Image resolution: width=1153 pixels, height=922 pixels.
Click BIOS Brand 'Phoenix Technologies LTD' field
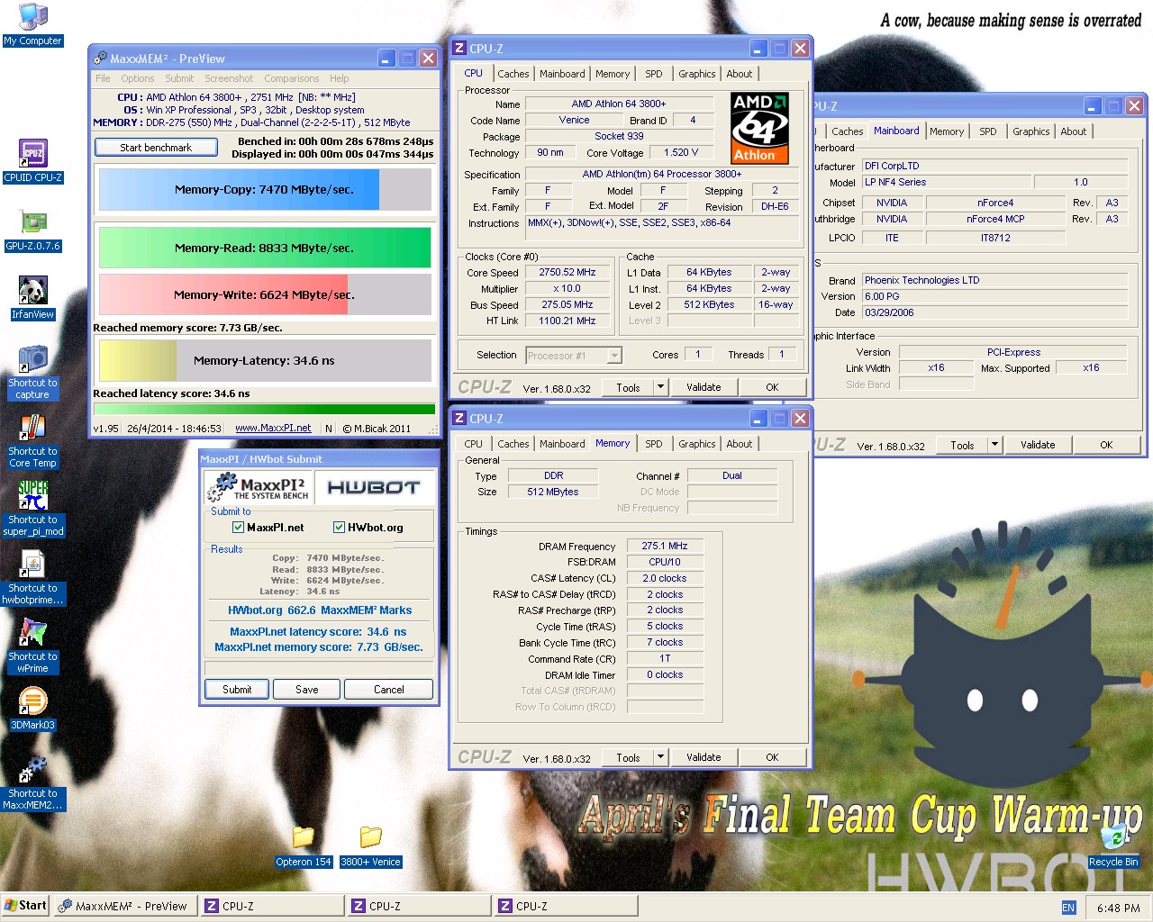click(994, 280)
